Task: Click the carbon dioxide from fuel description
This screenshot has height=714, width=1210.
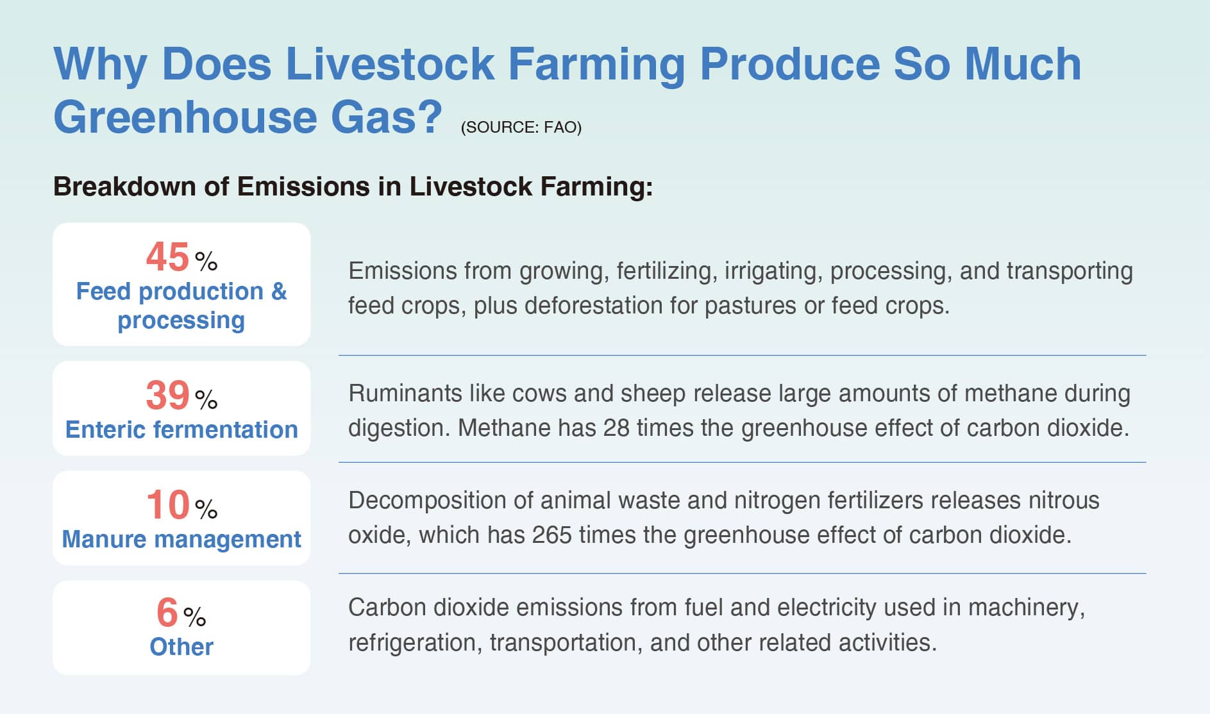Action: (x=716, y=608)
